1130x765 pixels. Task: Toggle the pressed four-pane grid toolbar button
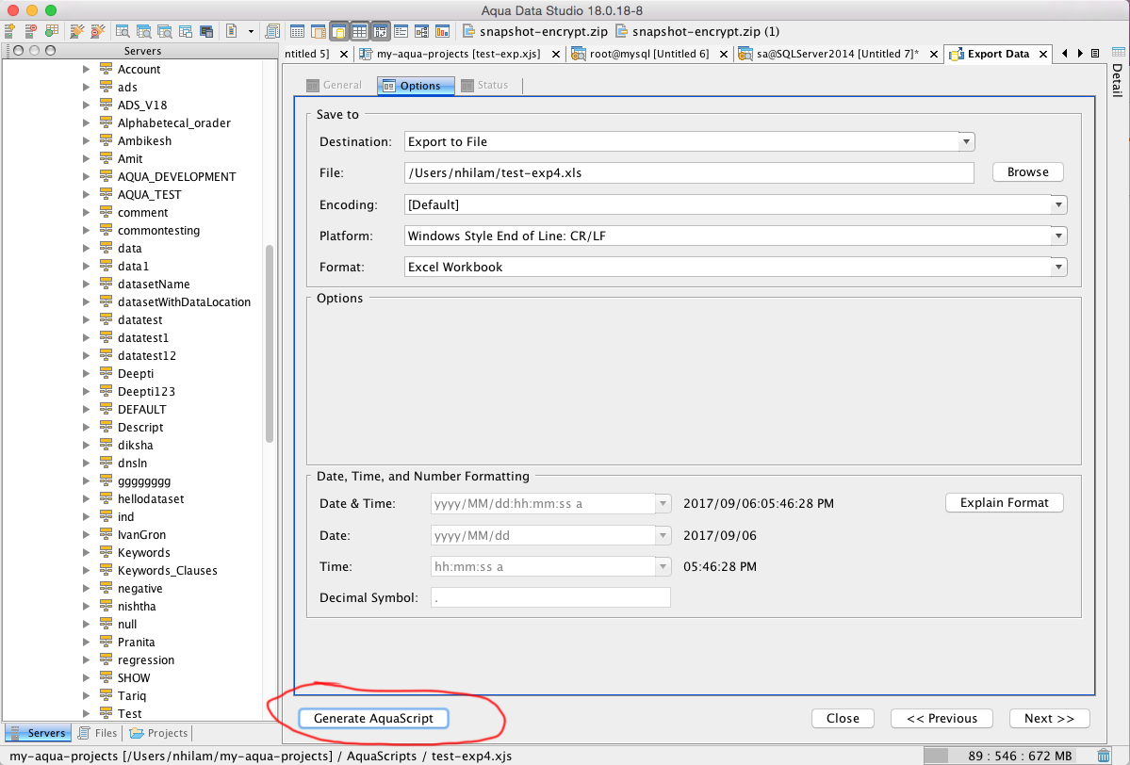coord(360,31)
